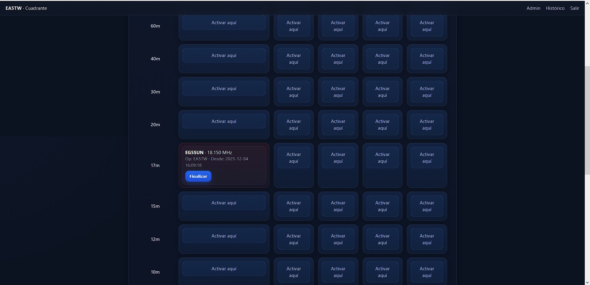
Task: Click wide 'Activar aquí' in the 30m row
Action: click(224, 89)
